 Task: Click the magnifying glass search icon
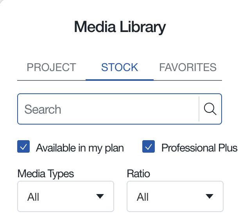coord(210,109)
